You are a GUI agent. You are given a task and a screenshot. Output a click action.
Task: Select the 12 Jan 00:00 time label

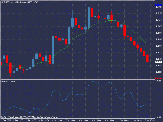coord(123,120)
